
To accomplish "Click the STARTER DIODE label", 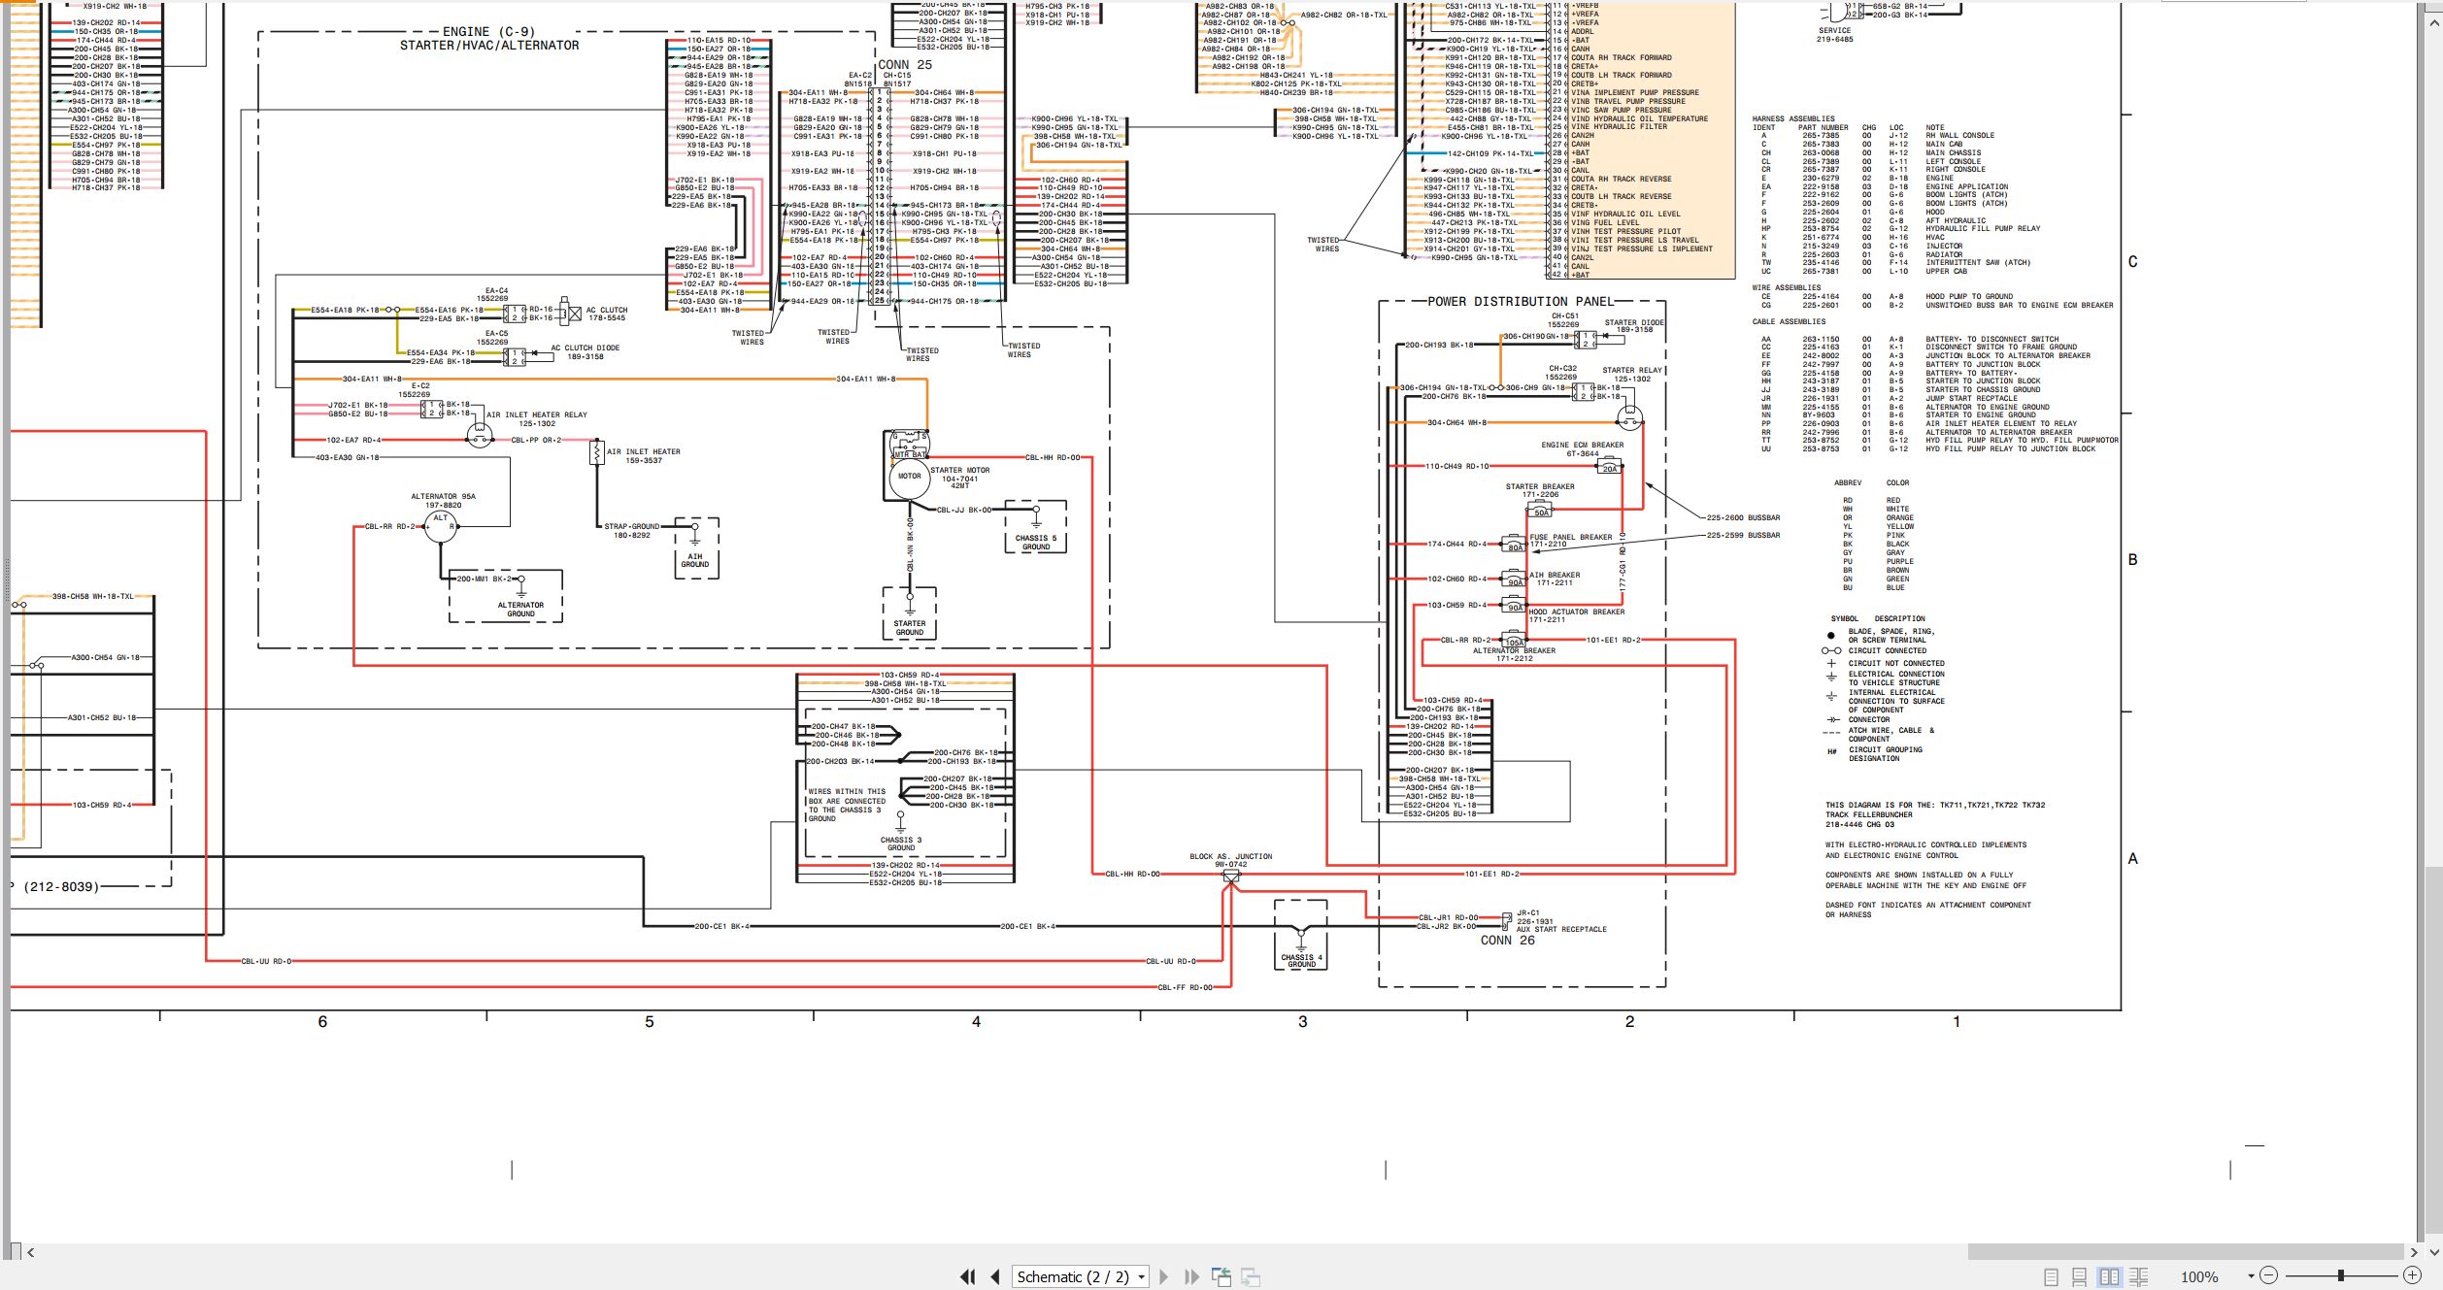I will tap(1634, 322).
